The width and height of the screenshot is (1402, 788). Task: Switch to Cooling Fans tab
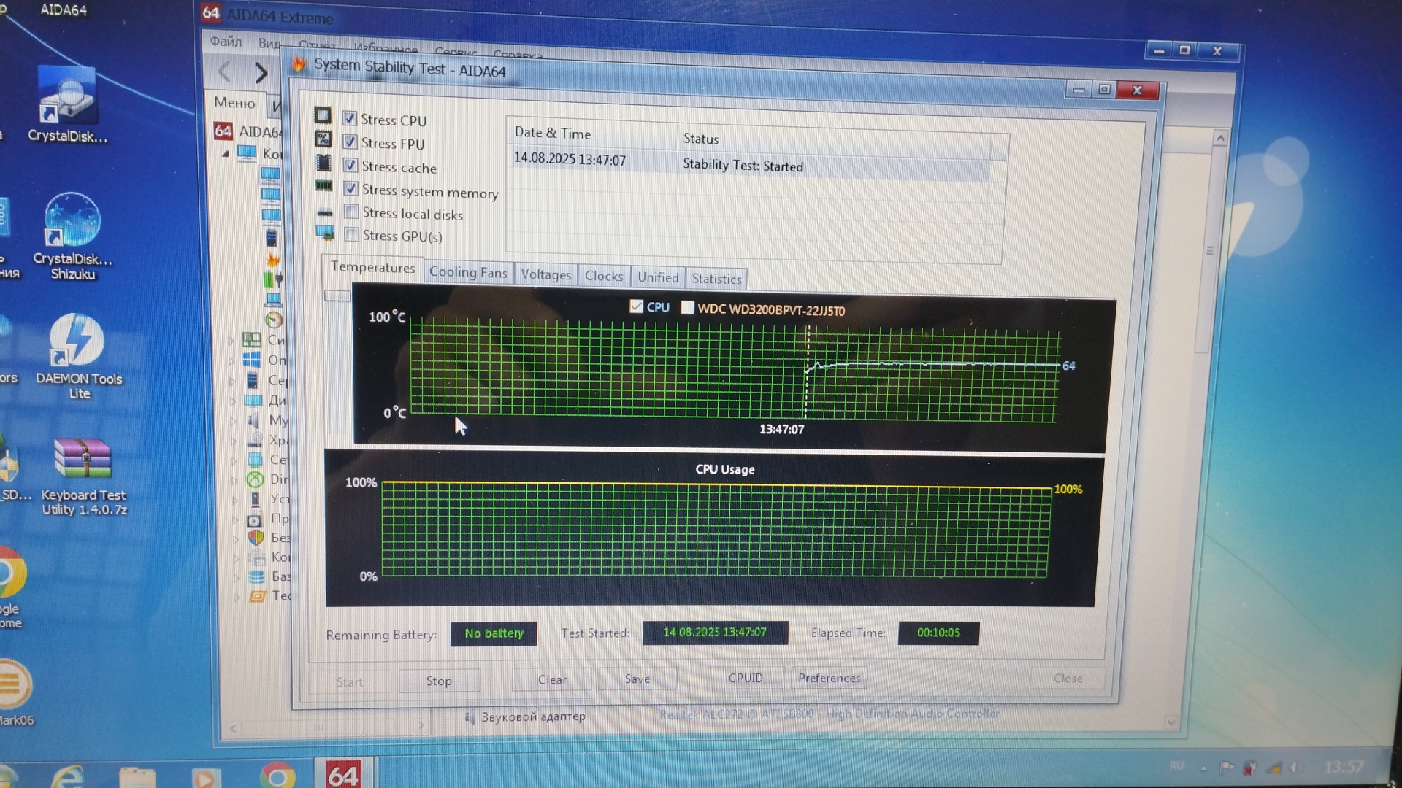tap(467, 272)
